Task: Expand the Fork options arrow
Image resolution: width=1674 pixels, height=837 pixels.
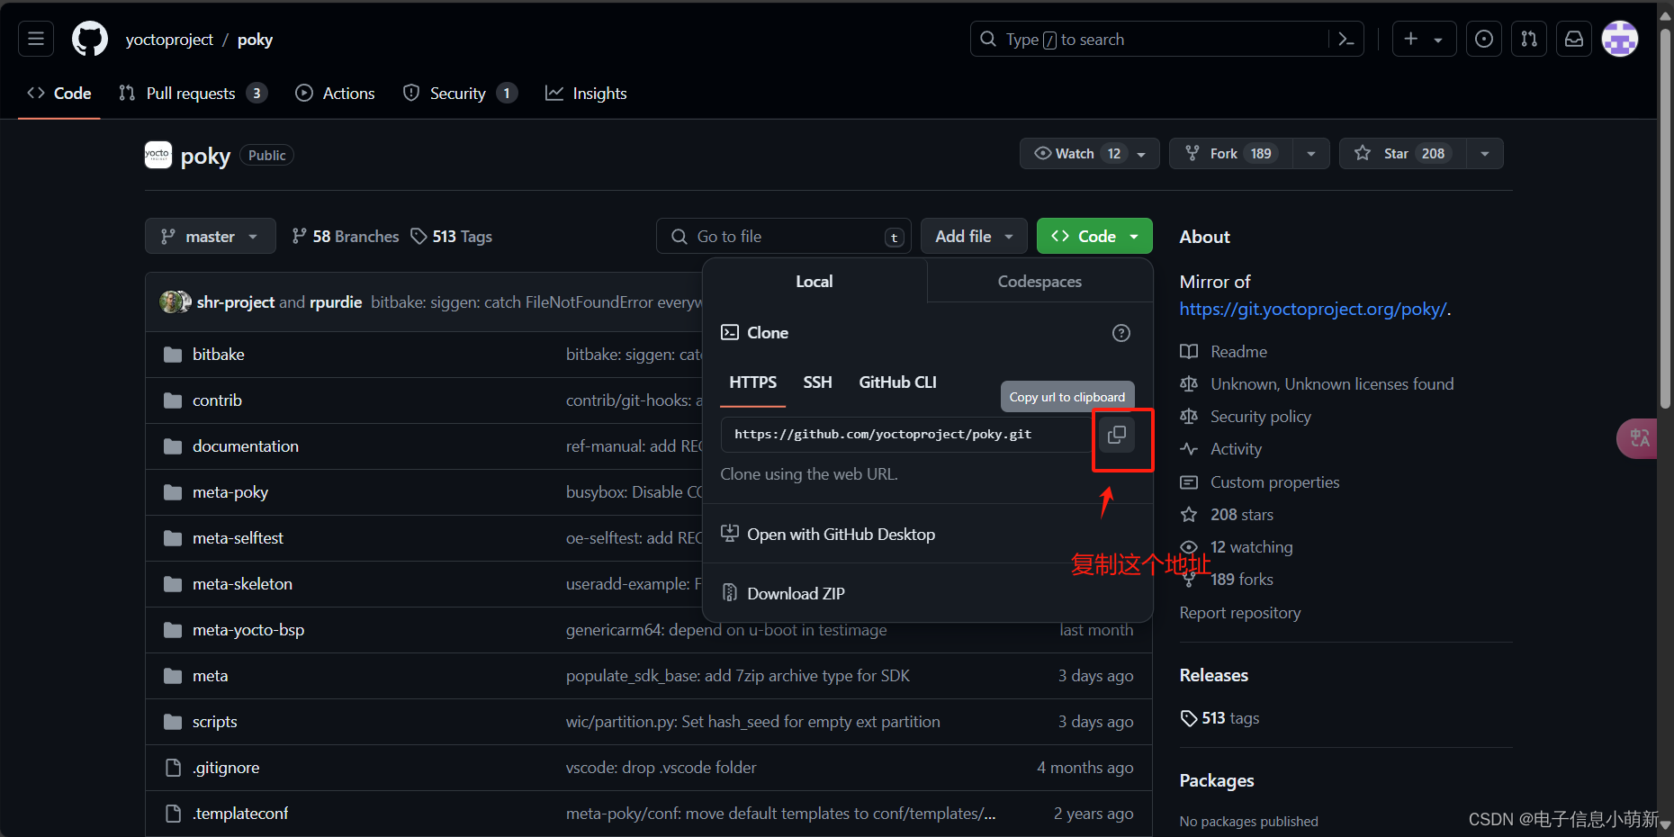Action: coord(1311,154)
